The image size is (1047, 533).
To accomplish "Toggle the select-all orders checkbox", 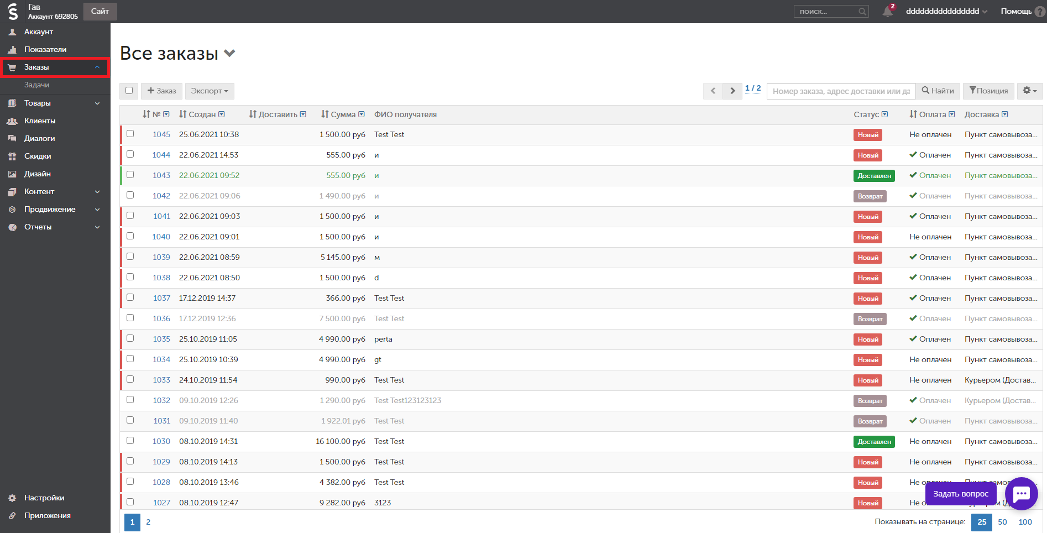I will pos(129,91).
